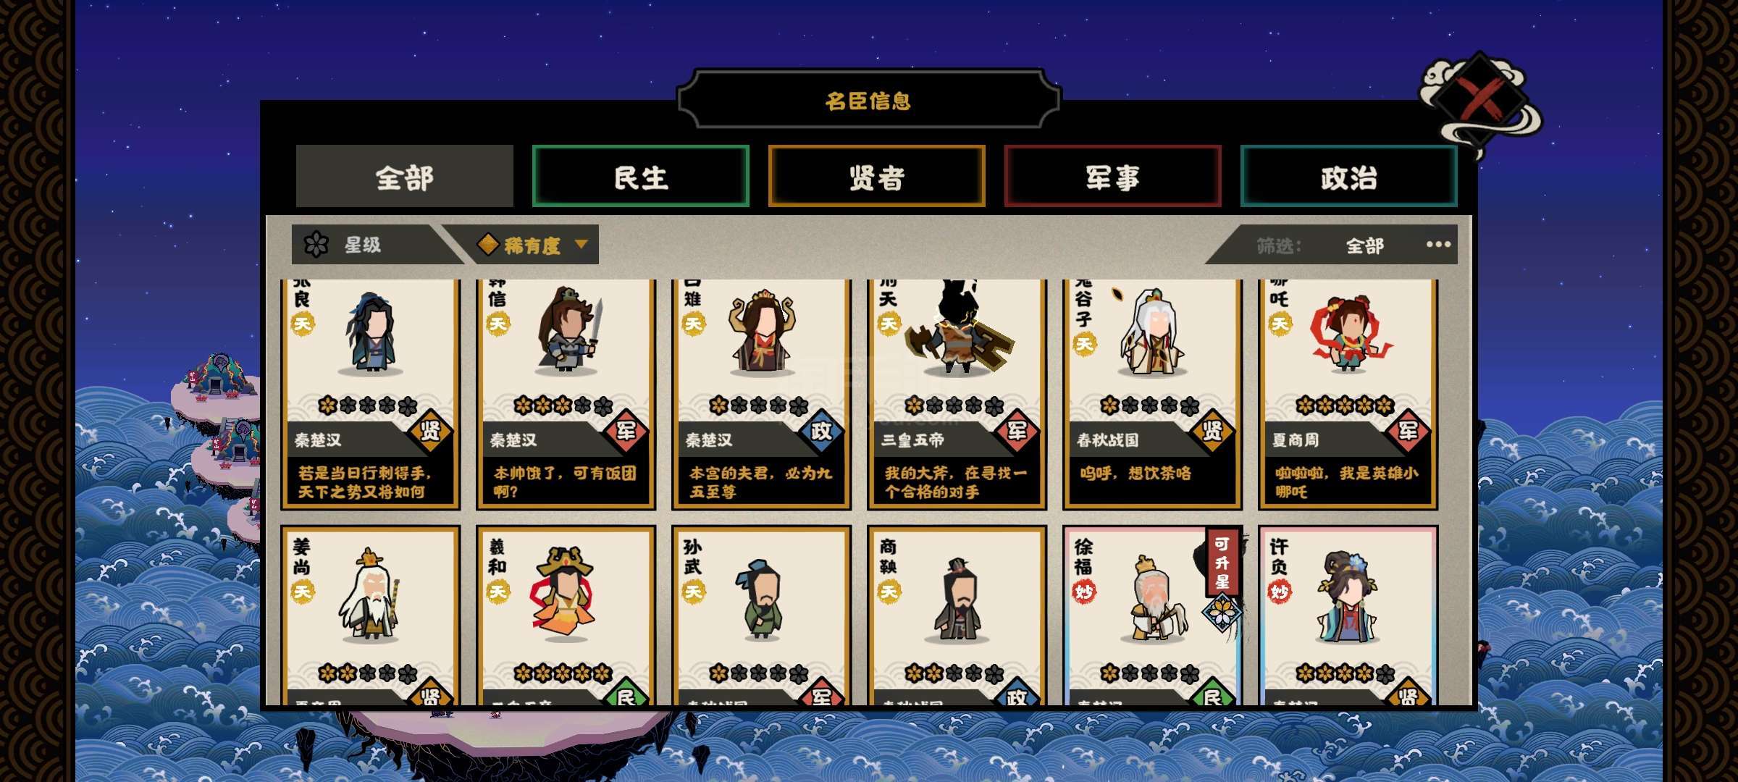This screenshot has width=1738, height=782.
Task: Click the 妙 rarity icon on 许负's card
Action: coord(1280,592)
